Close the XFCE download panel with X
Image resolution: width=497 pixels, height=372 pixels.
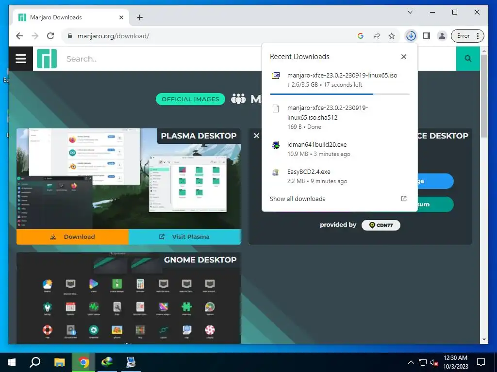click(x=256, y=136)
